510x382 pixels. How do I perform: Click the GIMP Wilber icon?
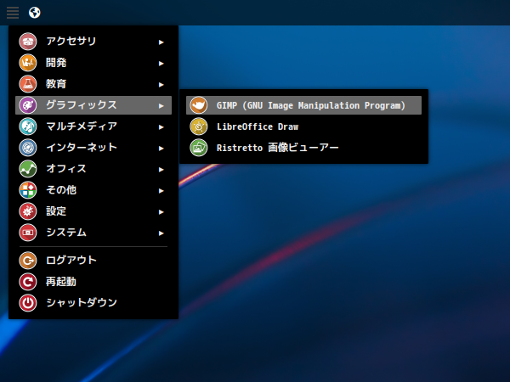(x=198, y=105)
